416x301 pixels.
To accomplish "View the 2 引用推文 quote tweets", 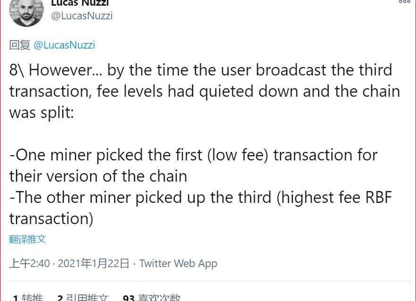I will tap(83, 298).
